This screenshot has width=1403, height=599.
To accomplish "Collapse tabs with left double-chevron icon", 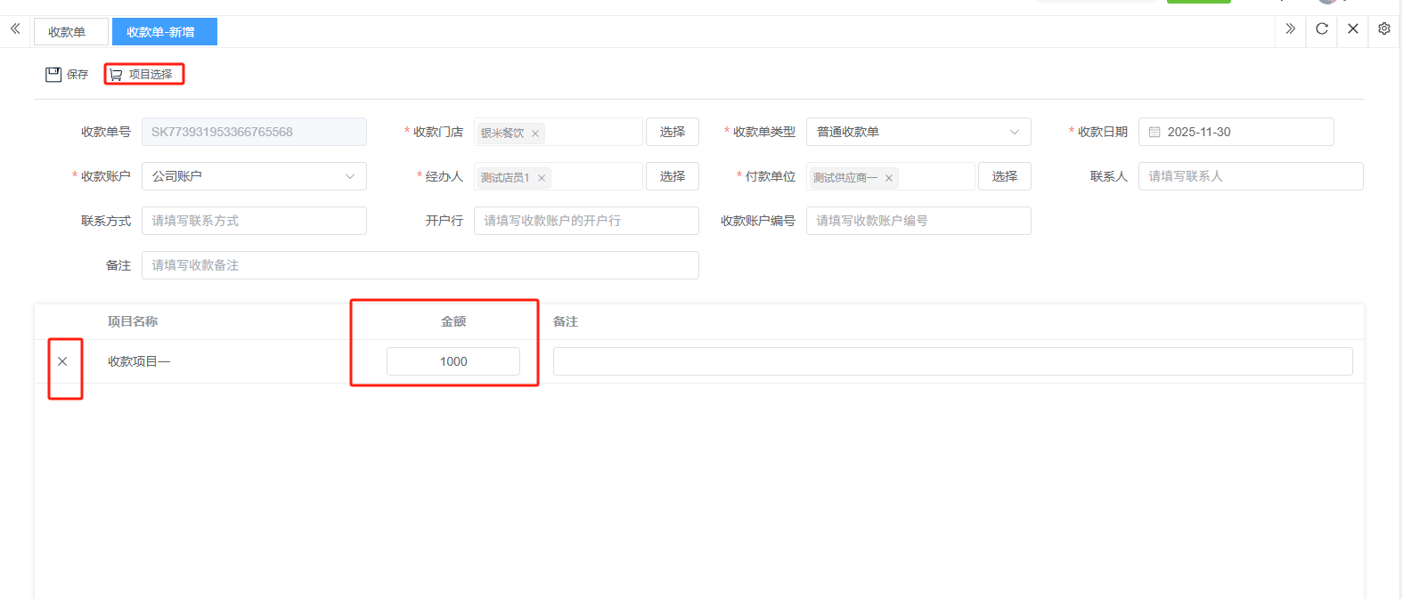I will (15, 29).
